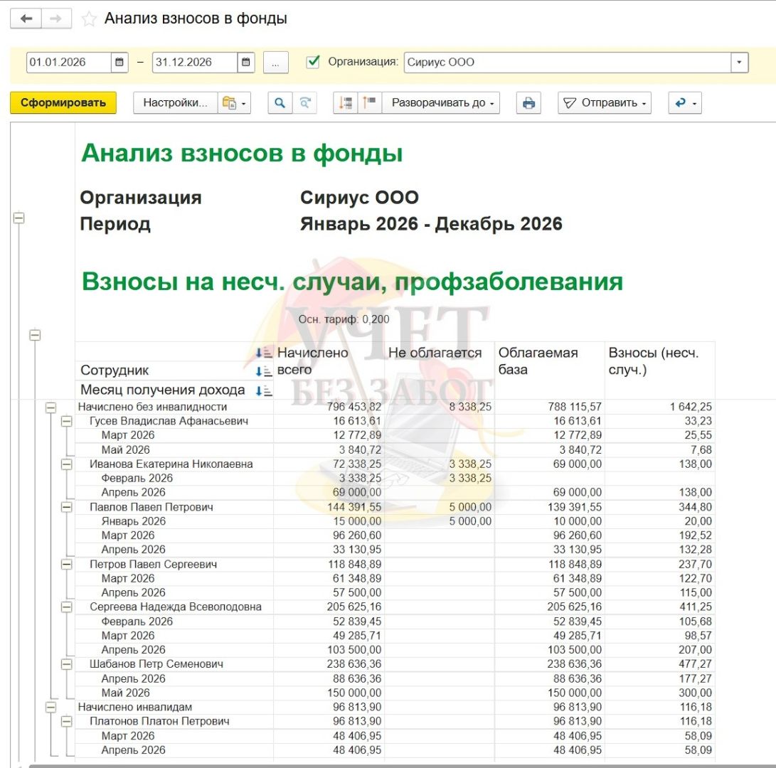Open the blue arrow link dropdown
This screenshot has width=776, height=768.
685,103
